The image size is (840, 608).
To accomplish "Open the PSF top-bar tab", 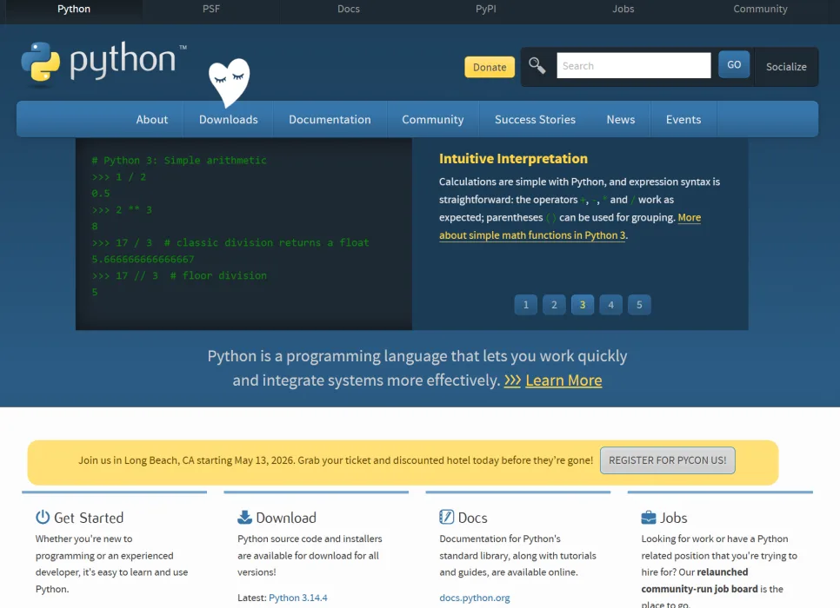I will (x=211, y=9).
